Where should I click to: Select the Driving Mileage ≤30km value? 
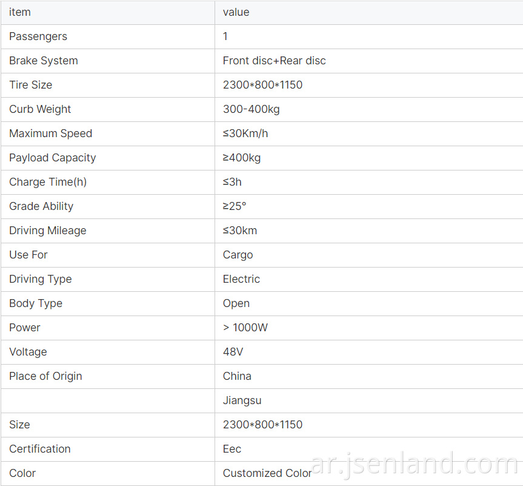(240, 231)
